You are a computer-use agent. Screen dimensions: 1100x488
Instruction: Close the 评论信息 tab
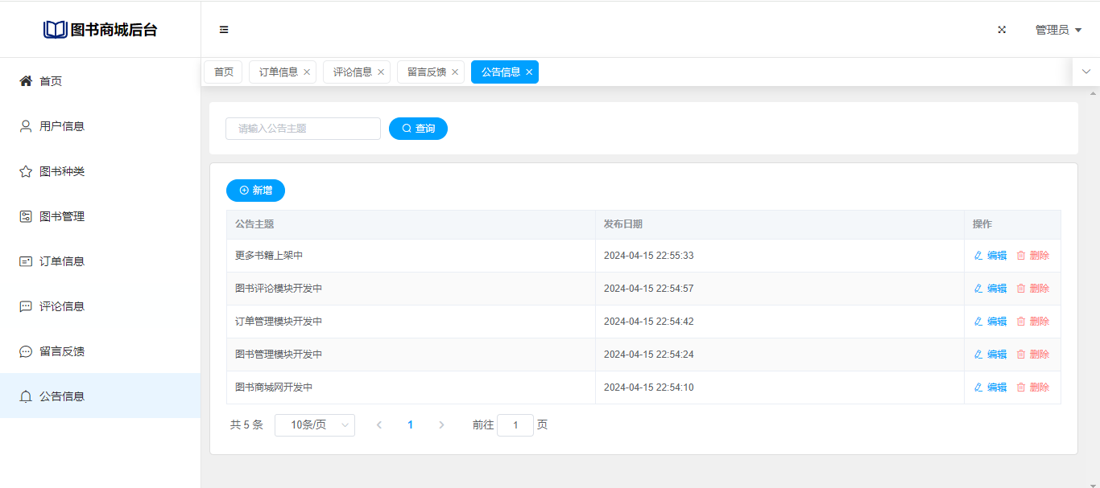pos(381,72)
